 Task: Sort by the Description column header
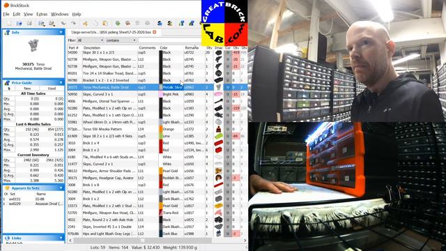click(110, 48)
